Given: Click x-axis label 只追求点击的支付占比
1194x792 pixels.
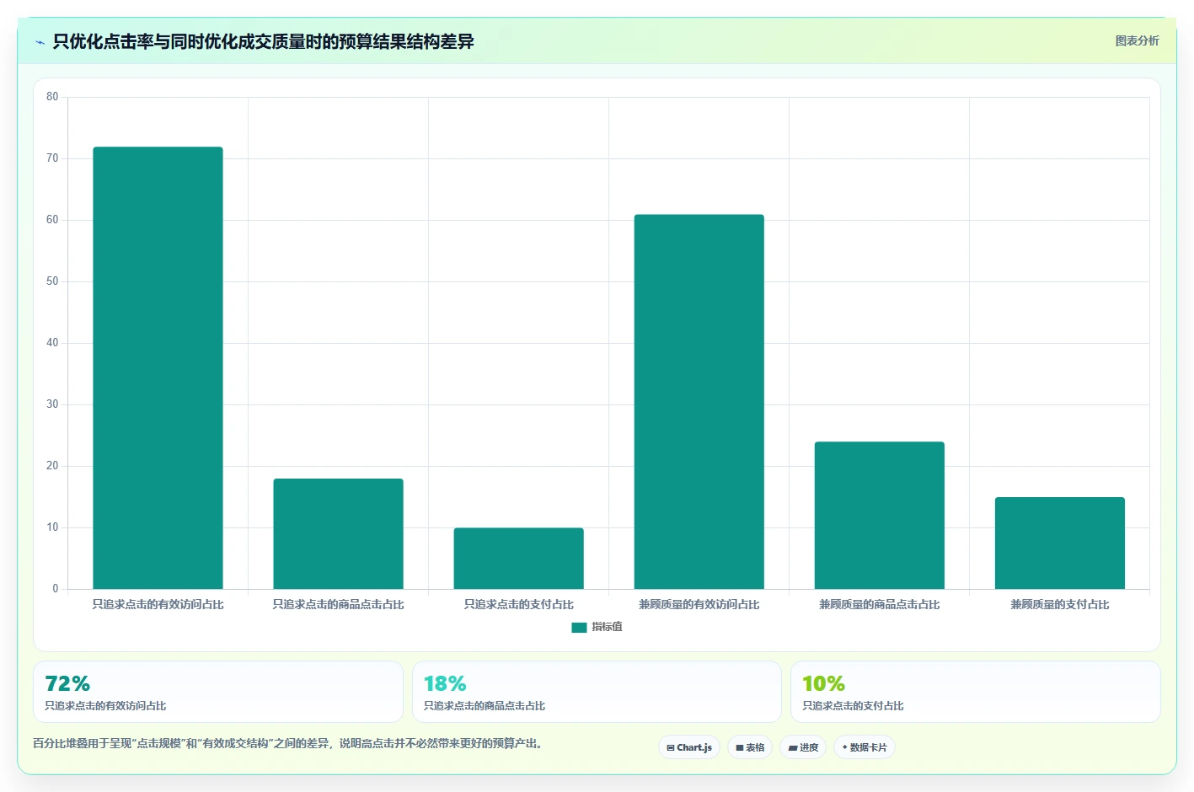Looking at the screenshot, I should click(x=518, y=604).
